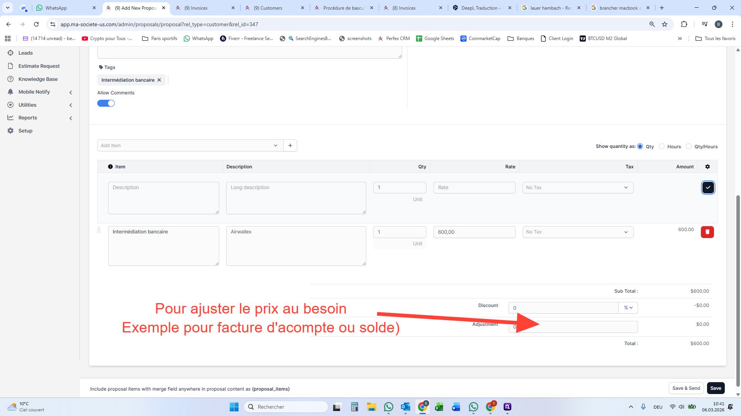741x416 pixels.
Task: Click the plus icon next to Add Item
Action: click(290, 146)
